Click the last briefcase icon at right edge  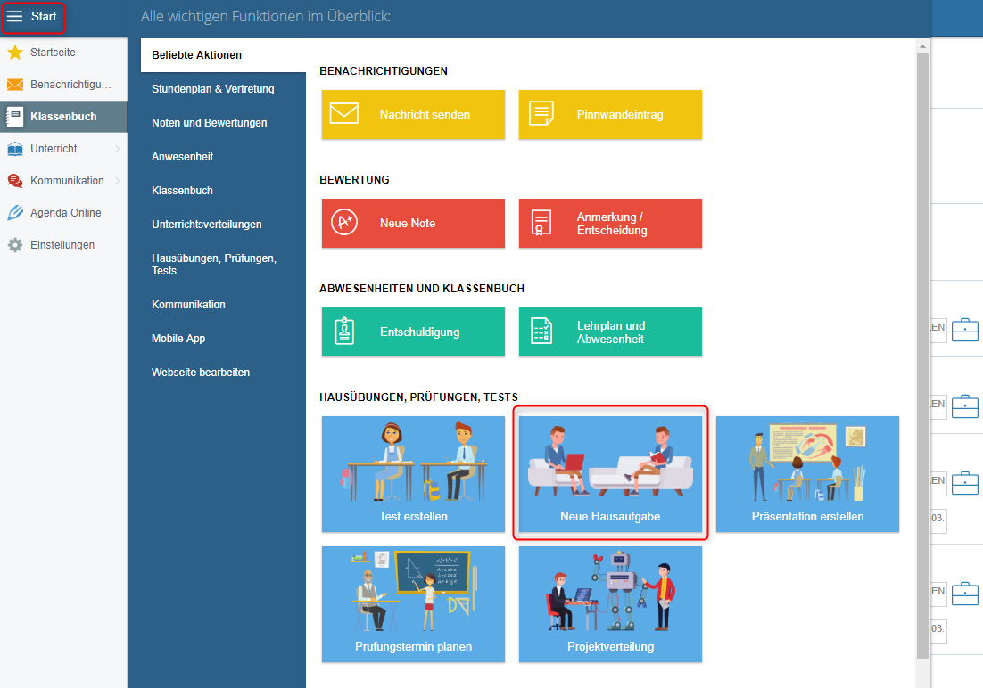click(965, 594)
